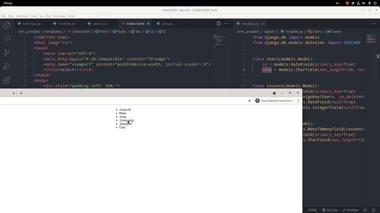The height and width of the screenshot is (213, 380).
Task: Expand orm_prodject breadcrumb in left editor
Action: point(29,31)
